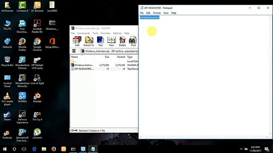
Task: Sort WinRAR list by Packed column
Action: pyautogui.click(x=121, y=57)
